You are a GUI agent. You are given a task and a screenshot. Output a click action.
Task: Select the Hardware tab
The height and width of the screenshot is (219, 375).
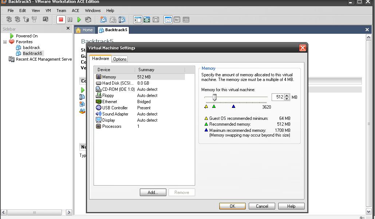(100, 58)
